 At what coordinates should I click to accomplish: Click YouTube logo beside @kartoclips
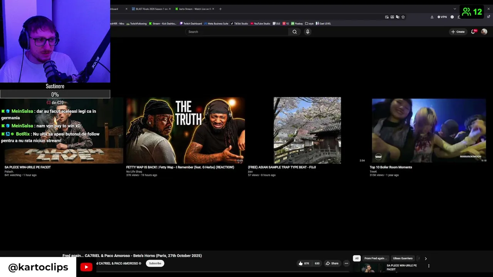[x=86, y=267]
